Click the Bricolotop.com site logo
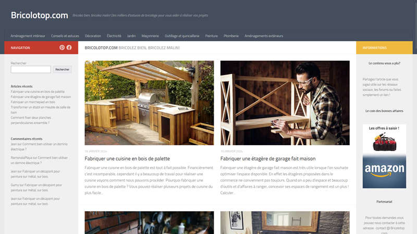 click(x=40, y=15)
